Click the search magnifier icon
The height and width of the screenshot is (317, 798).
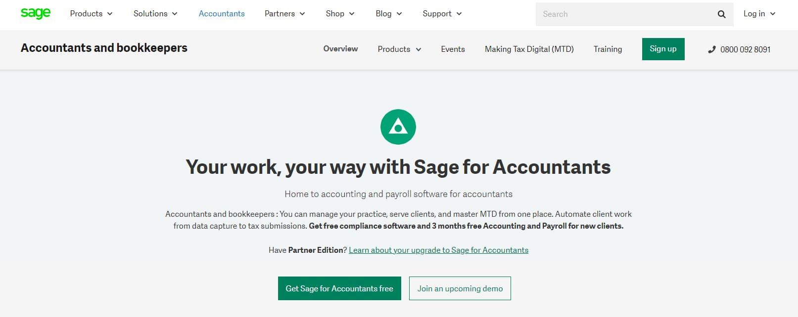point(721,14)
